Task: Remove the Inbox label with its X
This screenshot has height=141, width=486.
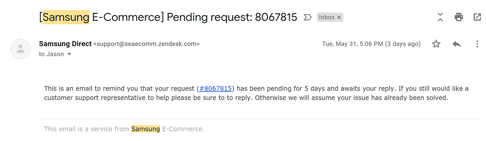Action: click(x=339, y=17)
